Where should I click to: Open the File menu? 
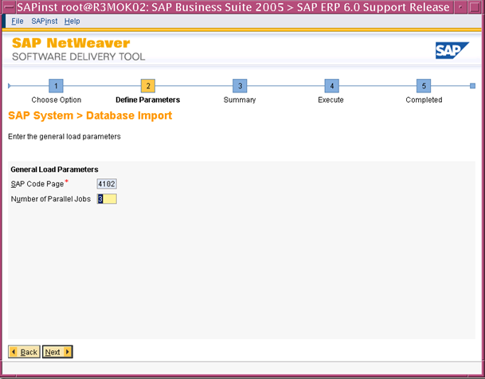pyautogui.click(x=18, y=21)
